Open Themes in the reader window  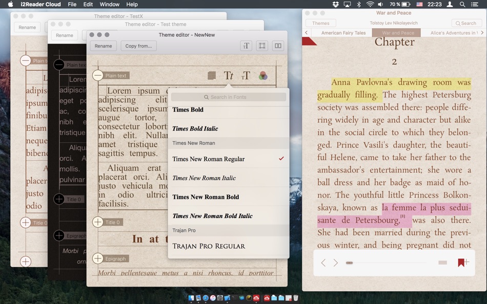pos(320,23)
